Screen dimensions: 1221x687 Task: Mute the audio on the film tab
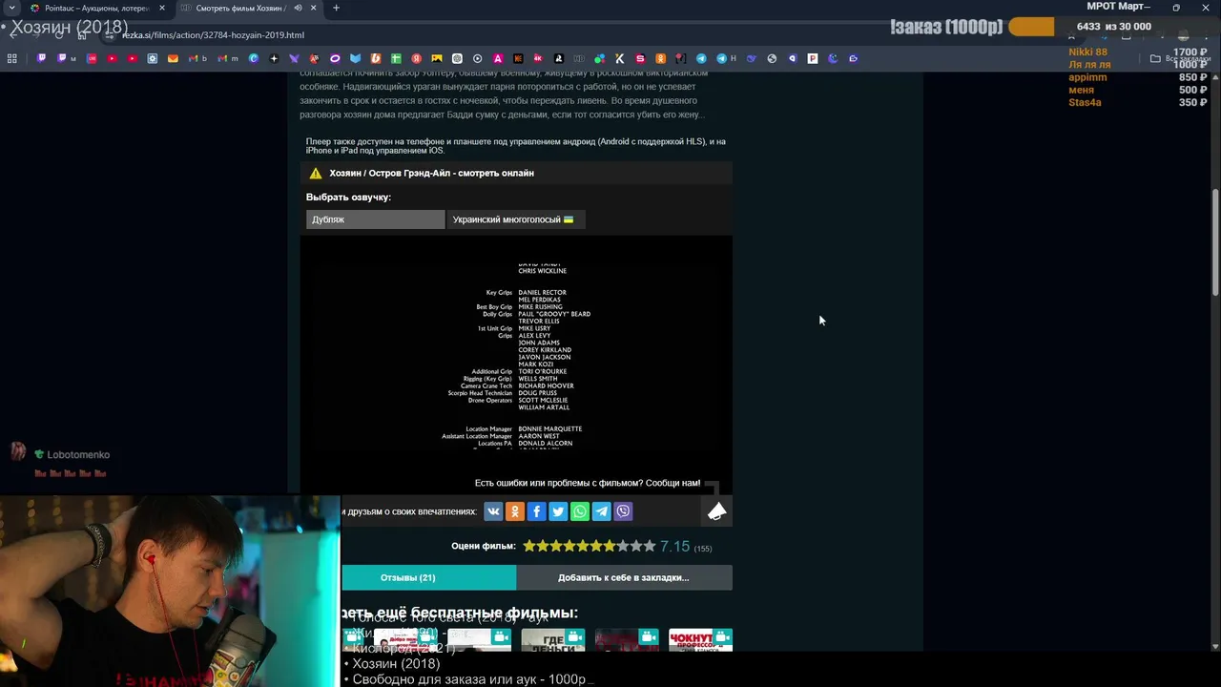click(x=298, y=8)
